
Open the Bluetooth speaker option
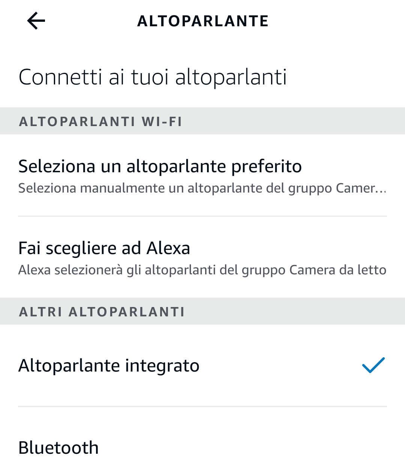(58, 447)
